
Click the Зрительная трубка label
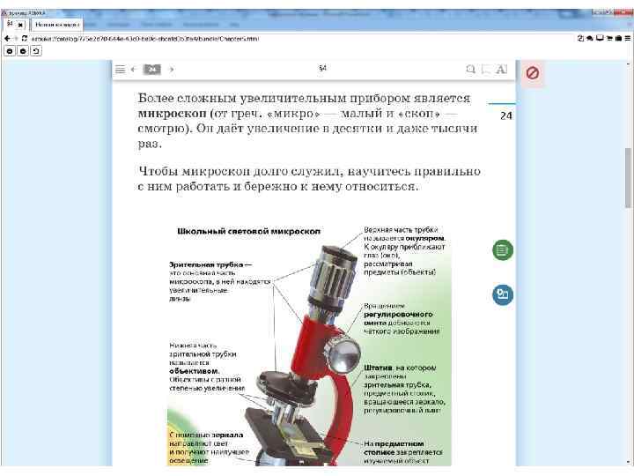pos(207,264)
